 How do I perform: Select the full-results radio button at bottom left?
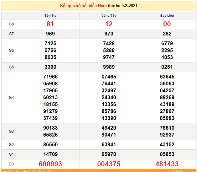click(x=4, y=171)
